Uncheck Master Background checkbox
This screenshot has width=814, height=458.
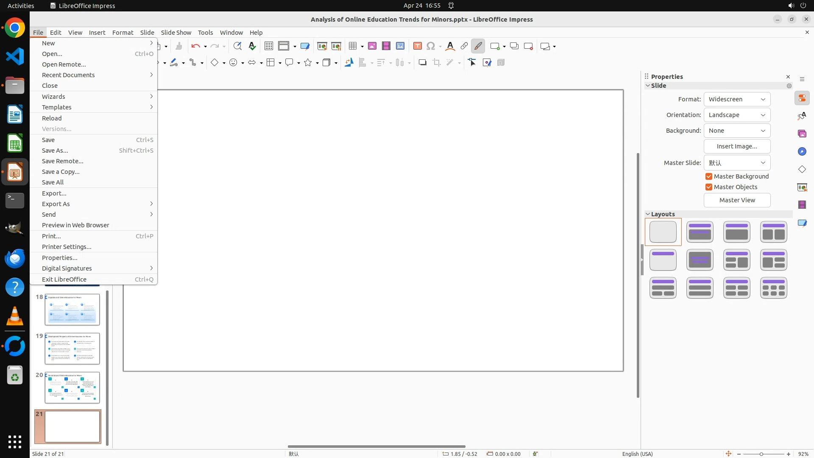tap(709, 176)
